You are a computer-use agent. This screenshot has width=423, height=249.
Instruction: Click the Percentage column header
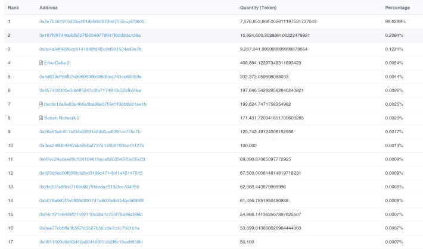pos(397,8)
